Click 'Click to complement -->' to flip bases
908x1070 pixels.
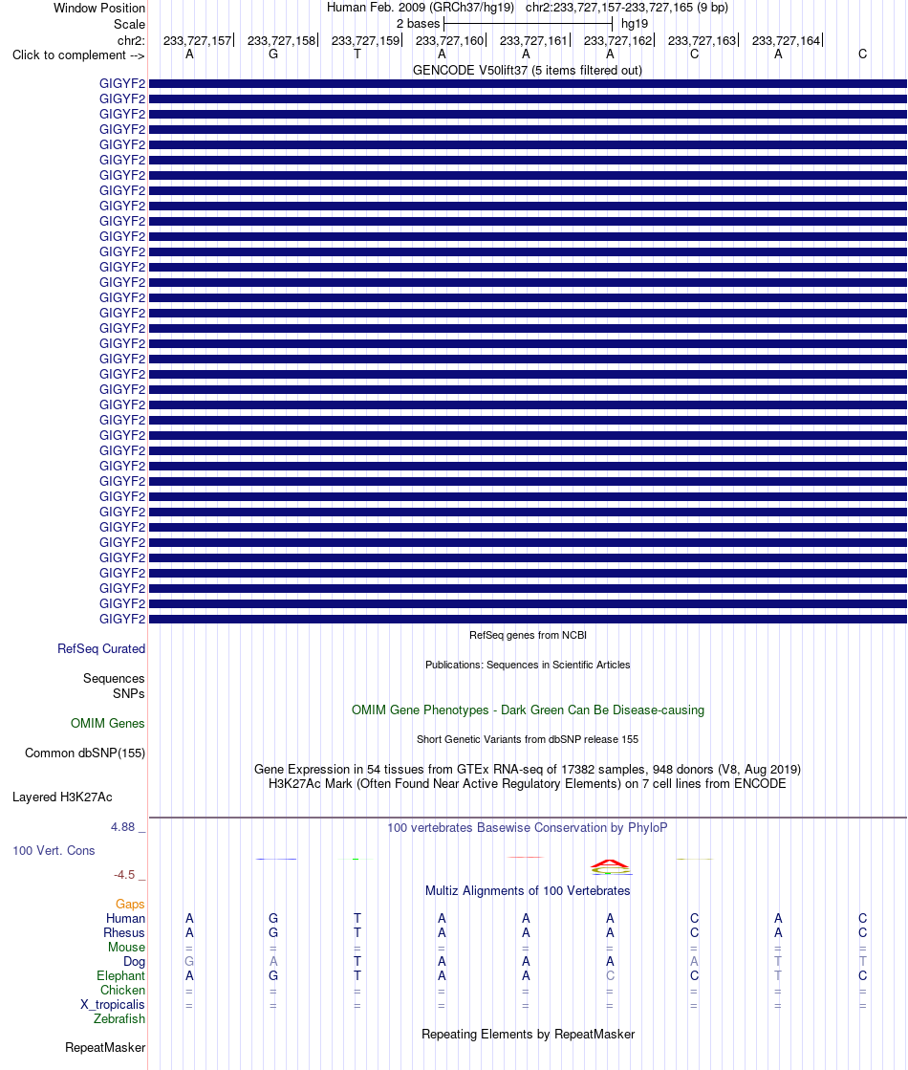[x=78, y=55]
